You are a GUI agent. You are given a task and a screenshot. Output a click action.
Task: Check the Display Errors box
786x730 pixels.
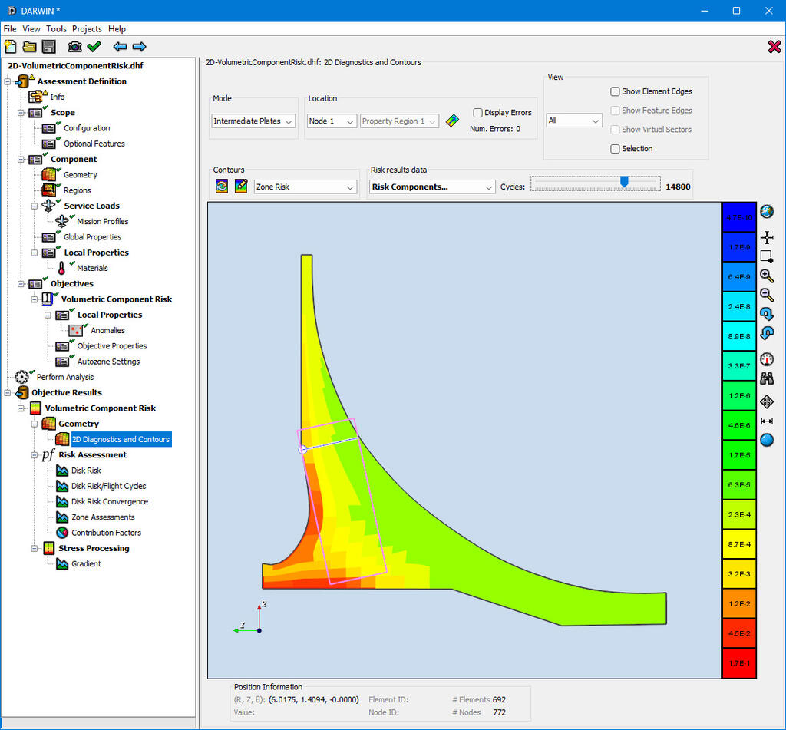coord(478,113)
